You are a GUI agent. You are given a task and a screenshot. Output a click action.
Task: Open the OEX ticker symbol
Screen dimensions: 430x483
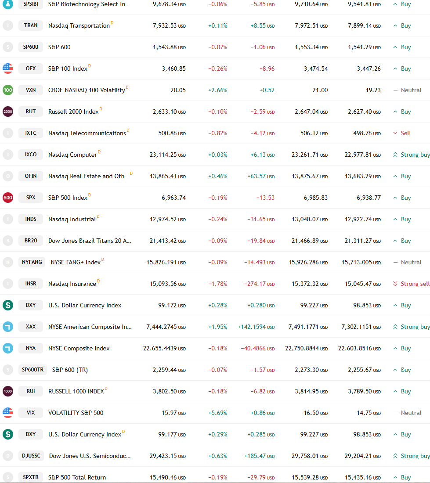pyautogui.click(x=31, y=68)
